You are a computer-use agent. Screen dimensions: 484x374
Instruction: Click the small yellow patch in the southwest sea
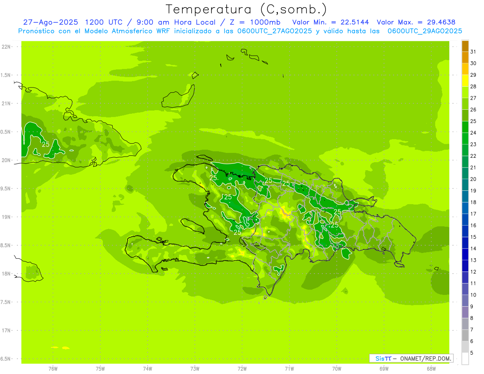pyautogui.click(x=60, y=347)
